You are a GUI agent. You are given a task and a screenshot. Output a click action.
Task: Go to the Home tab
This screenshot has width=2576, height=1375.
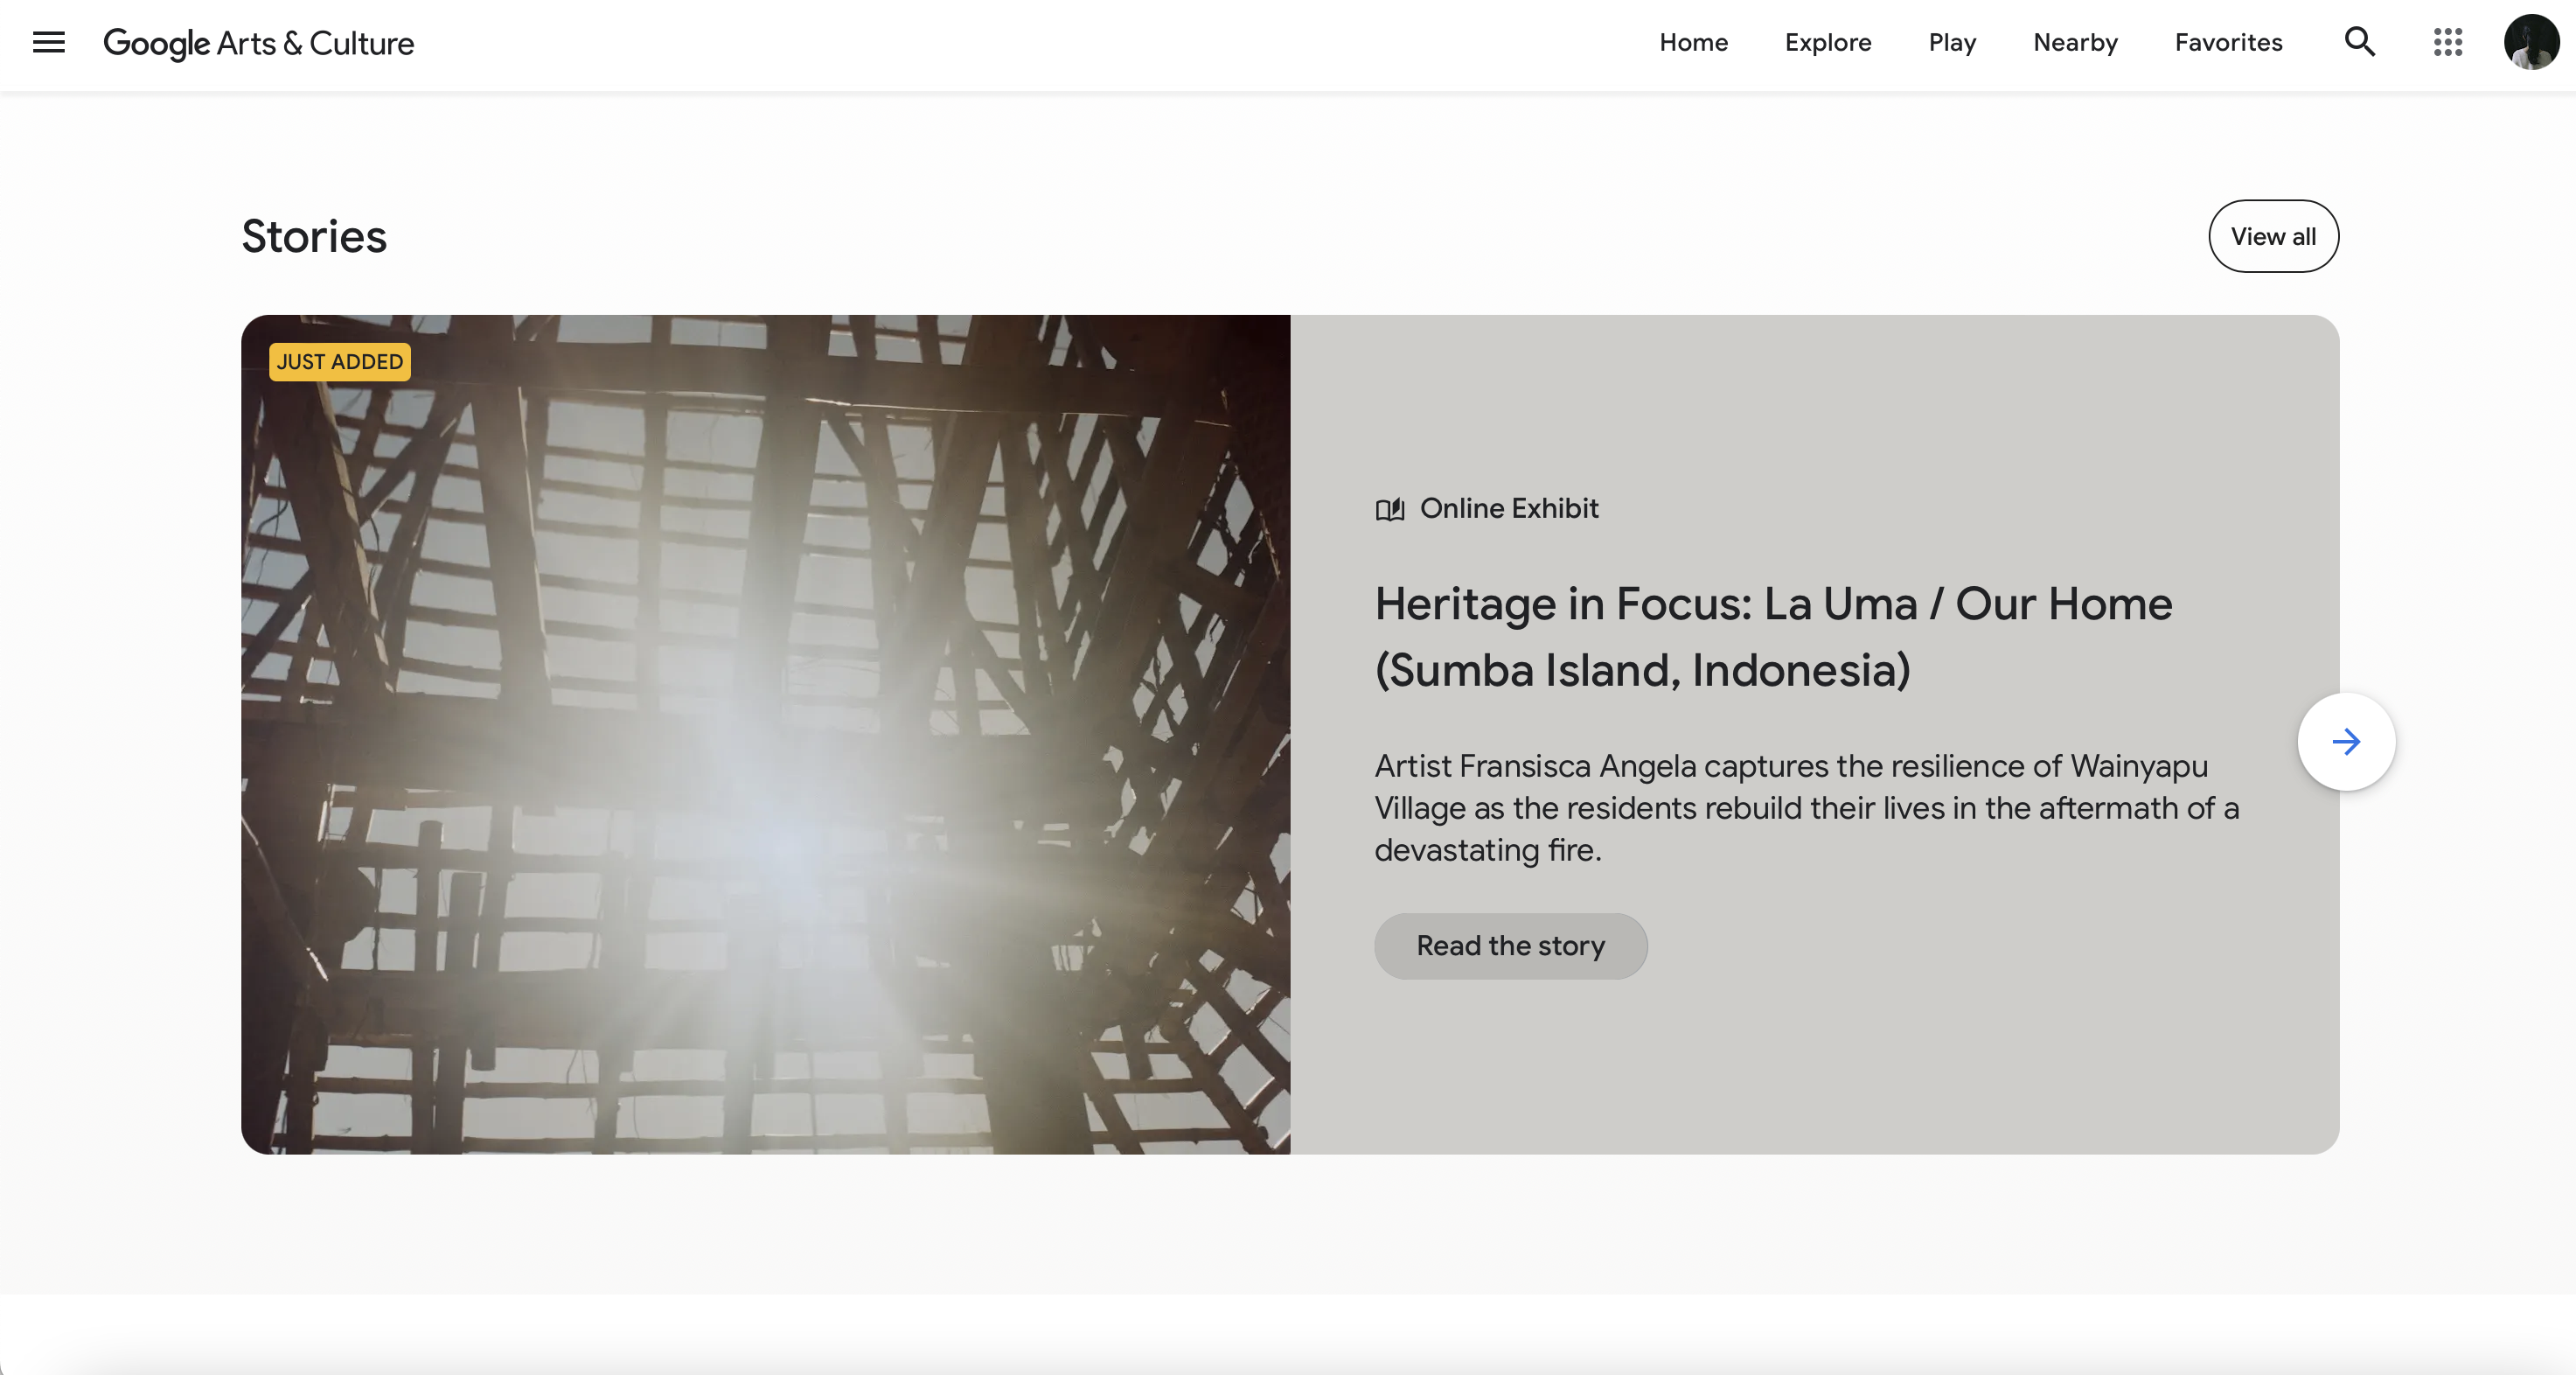[1693, 42]
